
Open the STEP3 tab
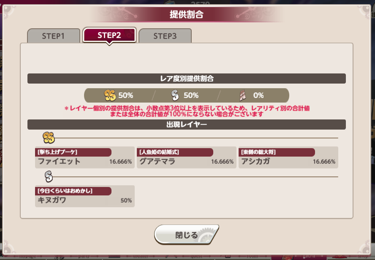tap(165, 36)
